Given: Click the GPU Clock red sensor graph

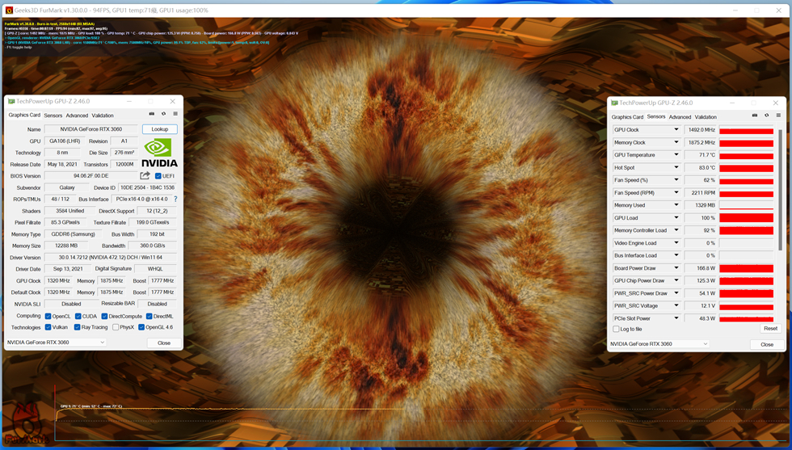Looking at the screenshot, I should point(746,130).
